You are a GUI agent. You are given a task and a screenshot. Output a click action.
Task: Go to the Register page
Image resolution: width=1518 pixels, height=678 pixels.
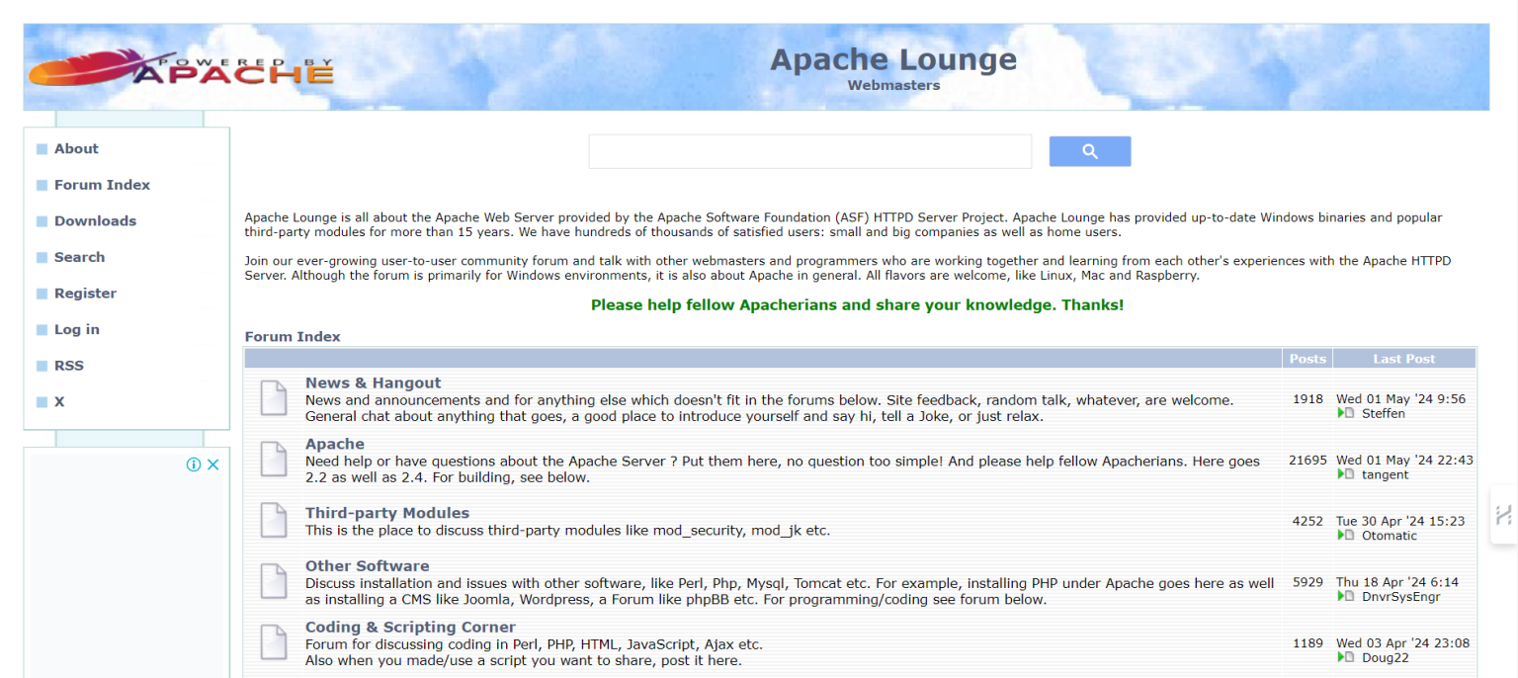85,293
